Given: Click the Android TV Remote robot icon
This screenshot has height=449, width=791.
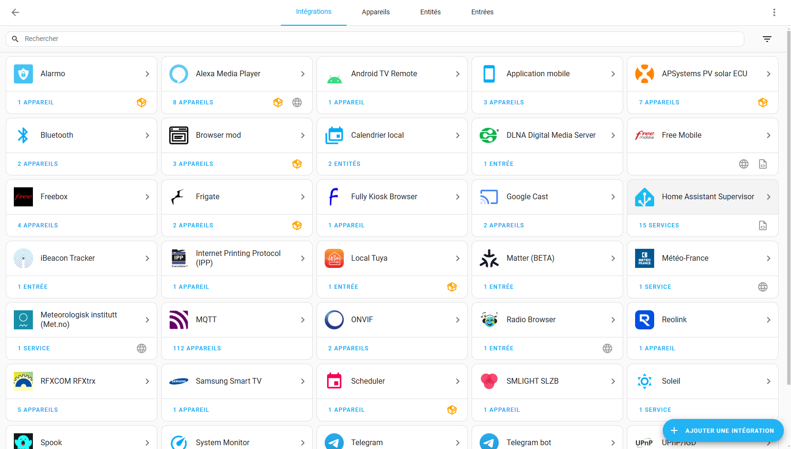Looking at the screenshot, I should (334, 79).
